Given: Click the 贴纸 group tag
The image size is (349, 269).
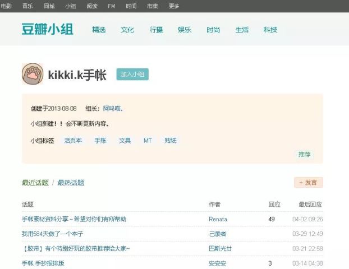Looking at the screenshot, I should click(171, 141).
